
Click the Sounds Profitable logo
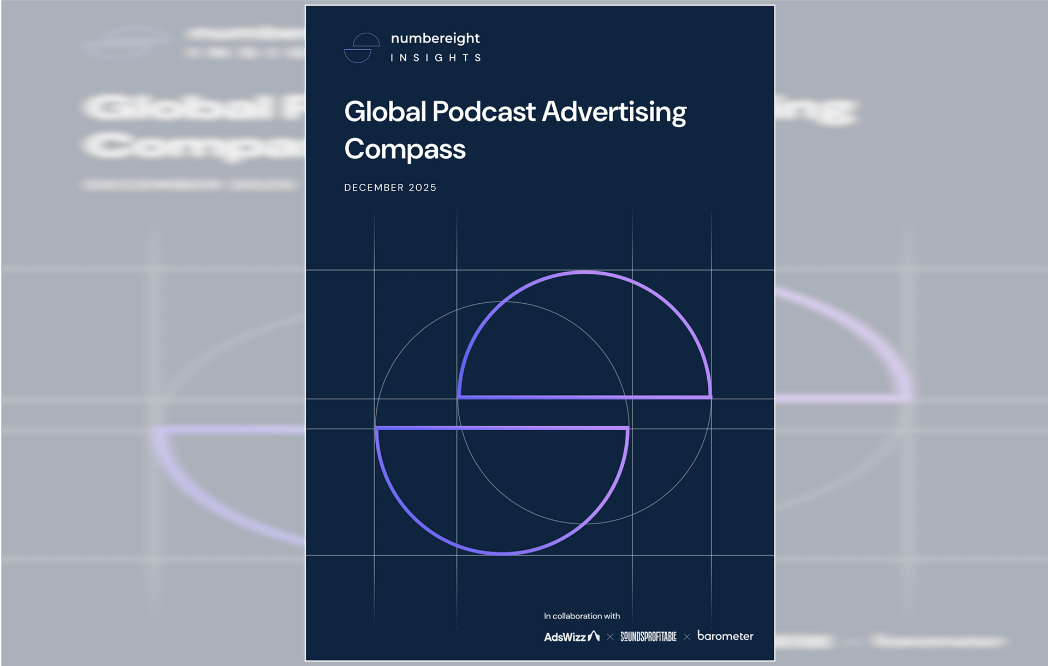click(648, 637)
